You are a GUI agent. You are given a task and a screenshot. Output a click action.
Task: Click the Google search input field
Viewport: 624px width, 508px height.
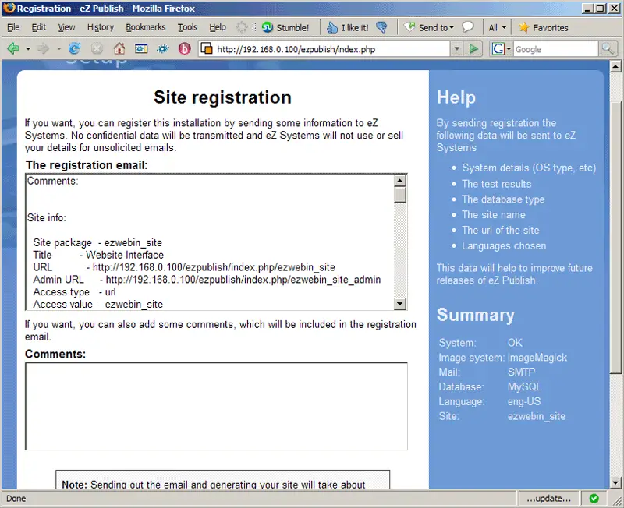[x=554, y=49]
